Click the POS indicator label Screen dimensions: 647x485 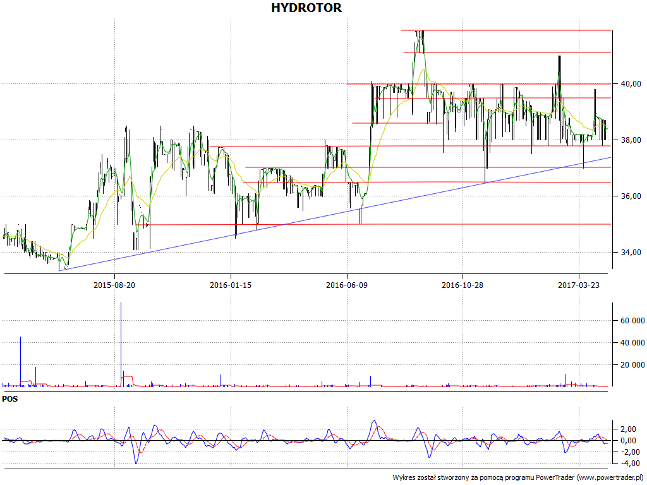pyautogui.click(x=10, y=399)
